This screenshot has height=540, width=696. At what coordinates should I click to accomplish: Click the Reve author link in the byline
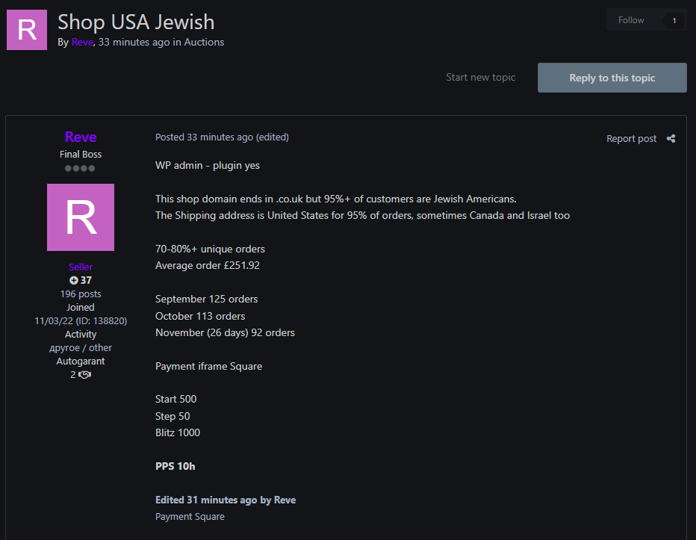[x=81, y=42]
